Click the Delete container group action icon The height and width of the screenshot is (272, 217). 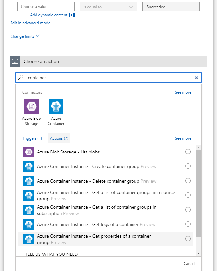coord(29,181)
